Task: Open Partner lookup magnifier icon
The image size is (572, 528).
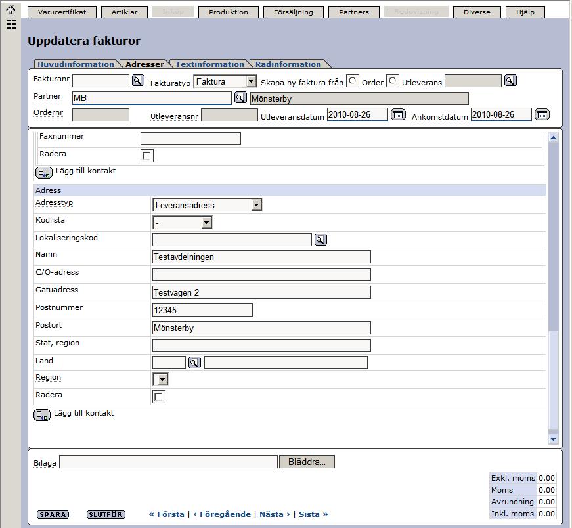Action: click(240, 97)
